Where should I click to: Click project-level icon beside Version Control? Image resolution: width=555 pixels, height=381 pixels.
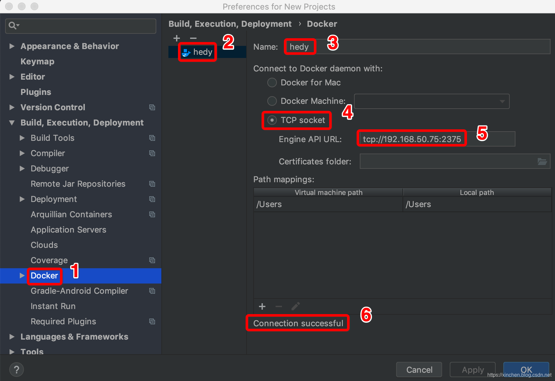pos(152,107)
